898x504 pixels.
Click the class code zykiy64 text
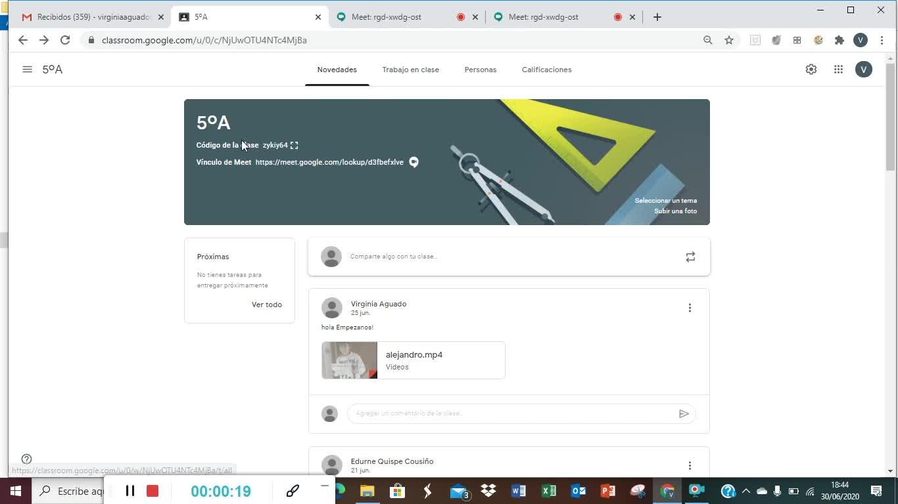click(x=275, y=145)
